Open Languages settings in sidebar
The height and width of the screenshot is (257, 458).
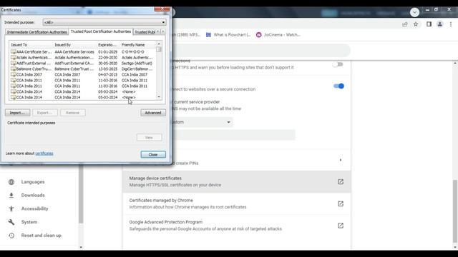click(33, 182)
